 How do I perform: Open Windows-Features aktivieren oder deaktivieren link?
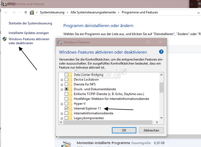(29, 41)
